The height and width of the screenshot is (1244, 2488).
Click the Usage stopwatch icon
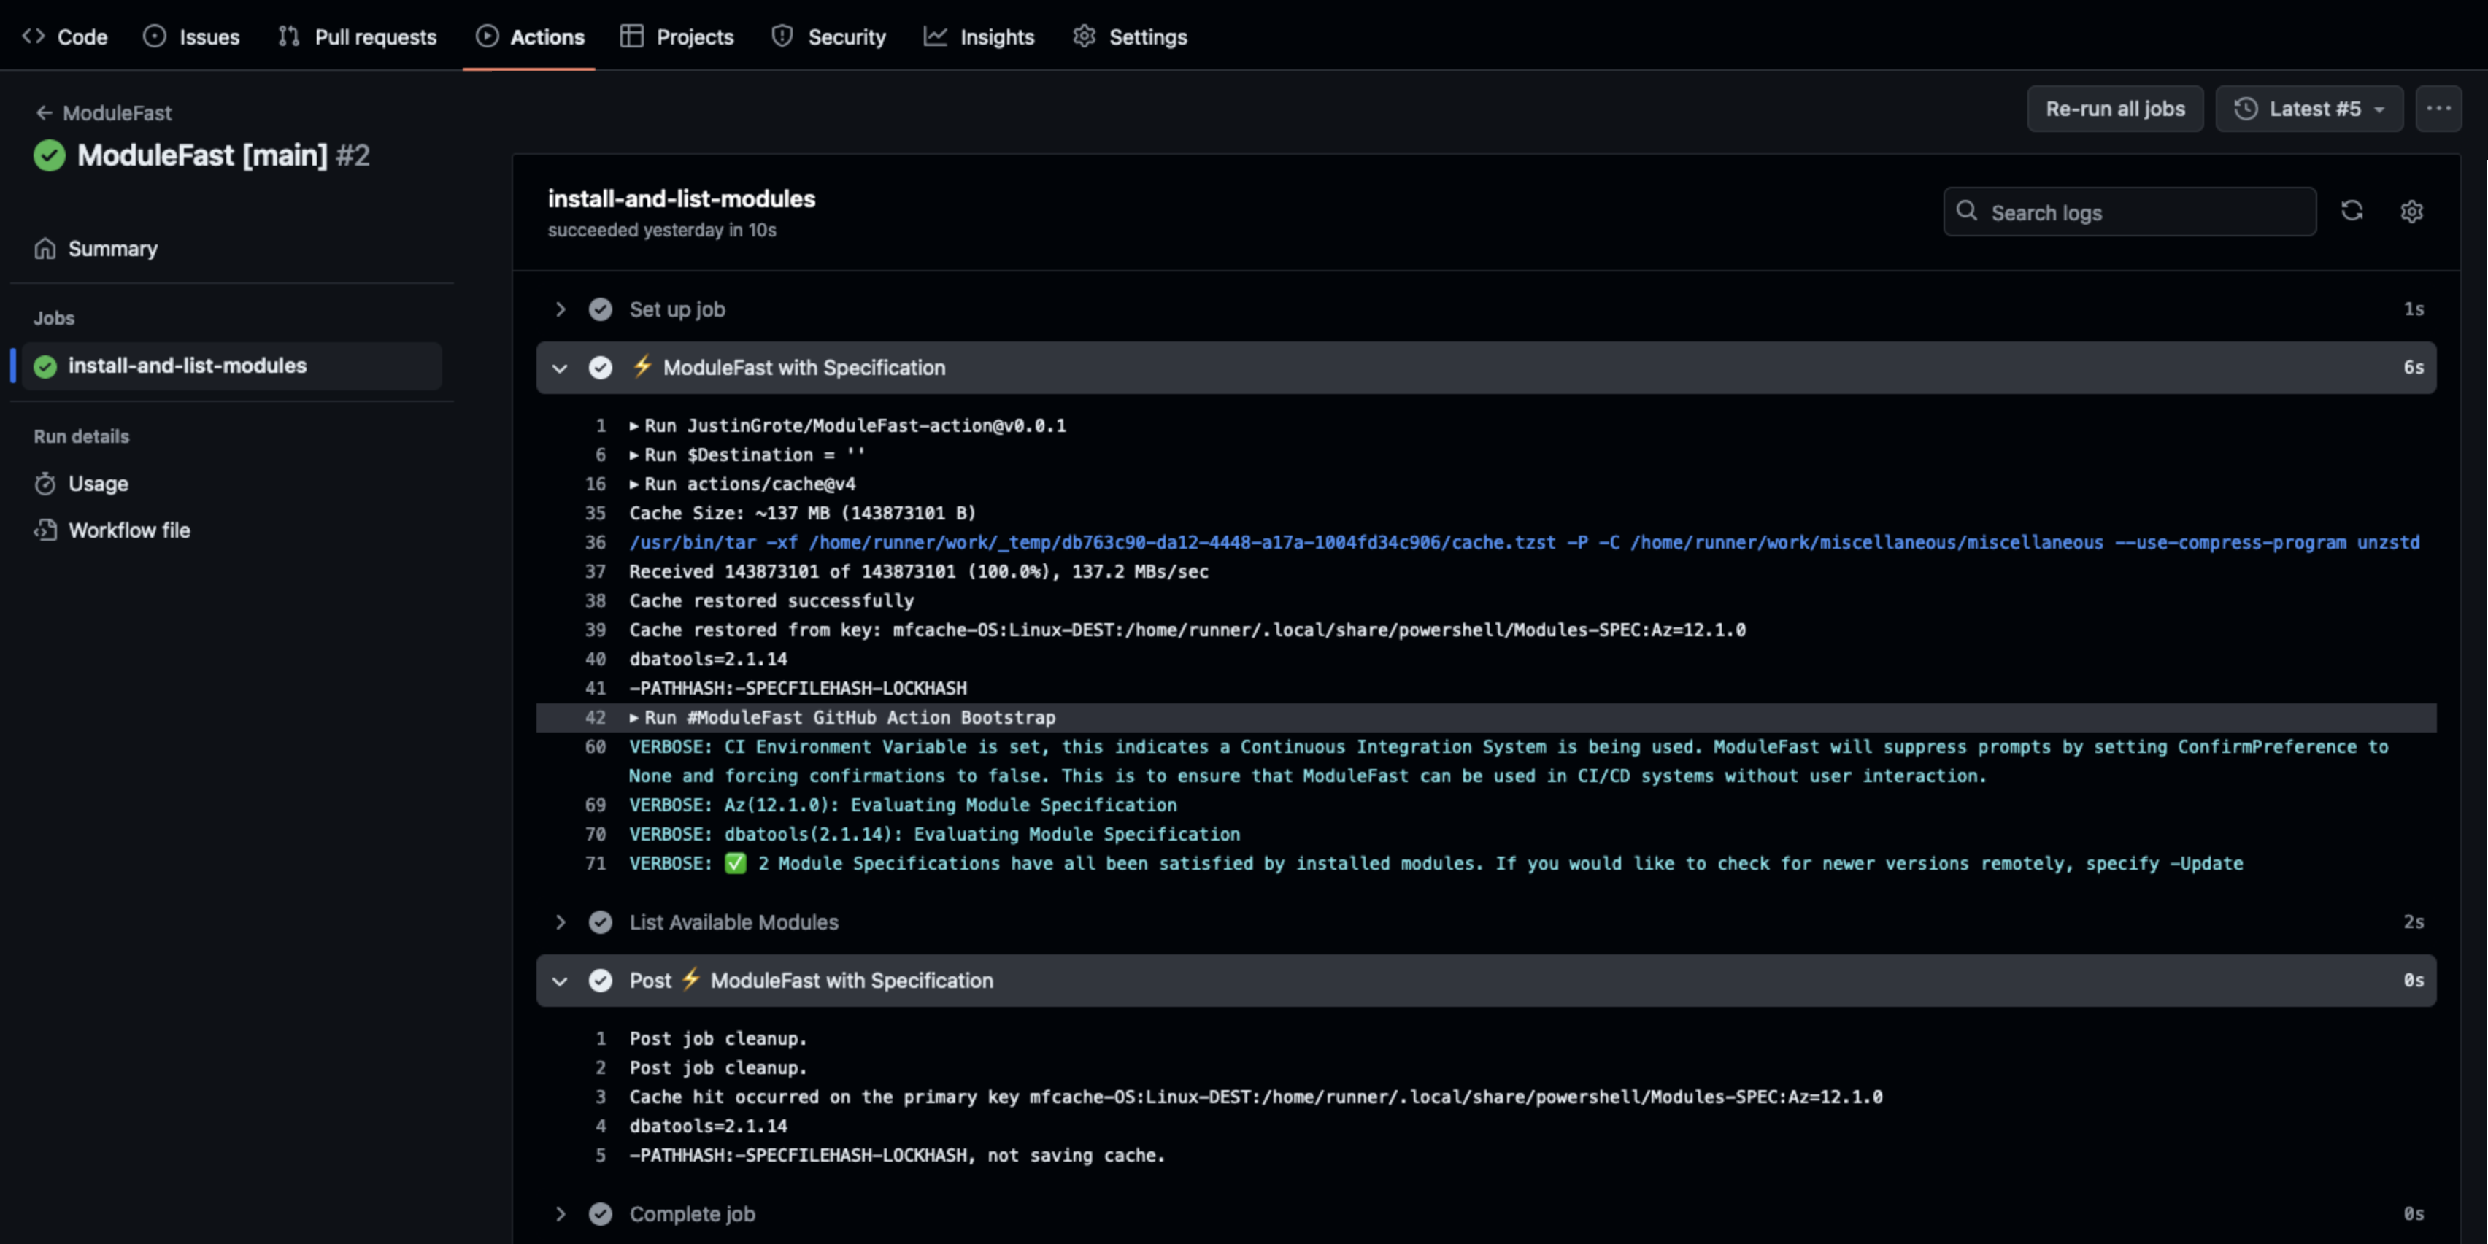[x=45, y=484]
